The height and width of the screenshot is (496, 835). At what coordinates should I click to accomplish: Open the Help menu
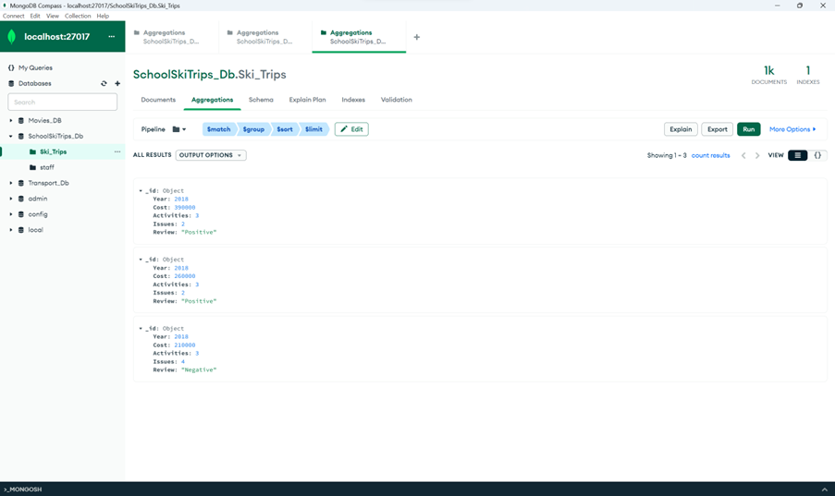[x=103, y=16]
